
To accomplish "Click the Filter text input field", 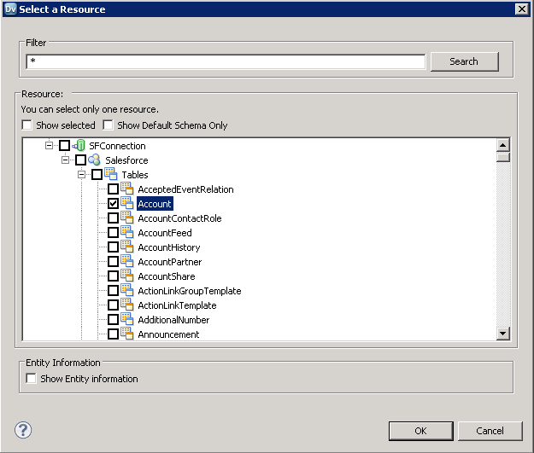I will 226,61.
